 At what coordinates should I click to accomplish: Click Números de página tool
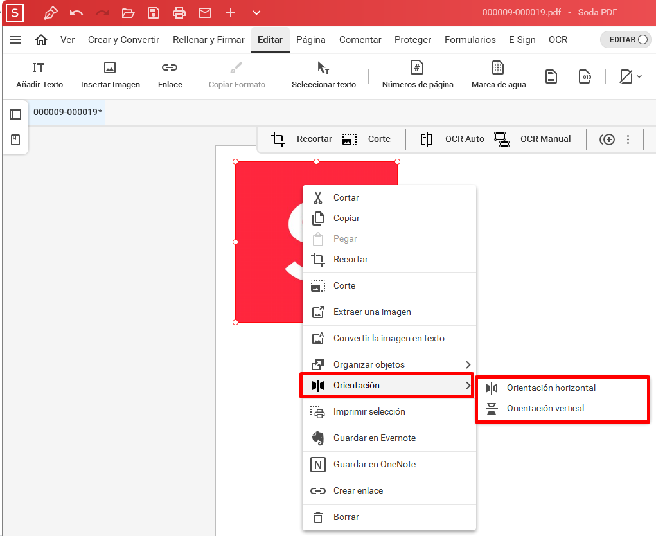tap(418, 76)
